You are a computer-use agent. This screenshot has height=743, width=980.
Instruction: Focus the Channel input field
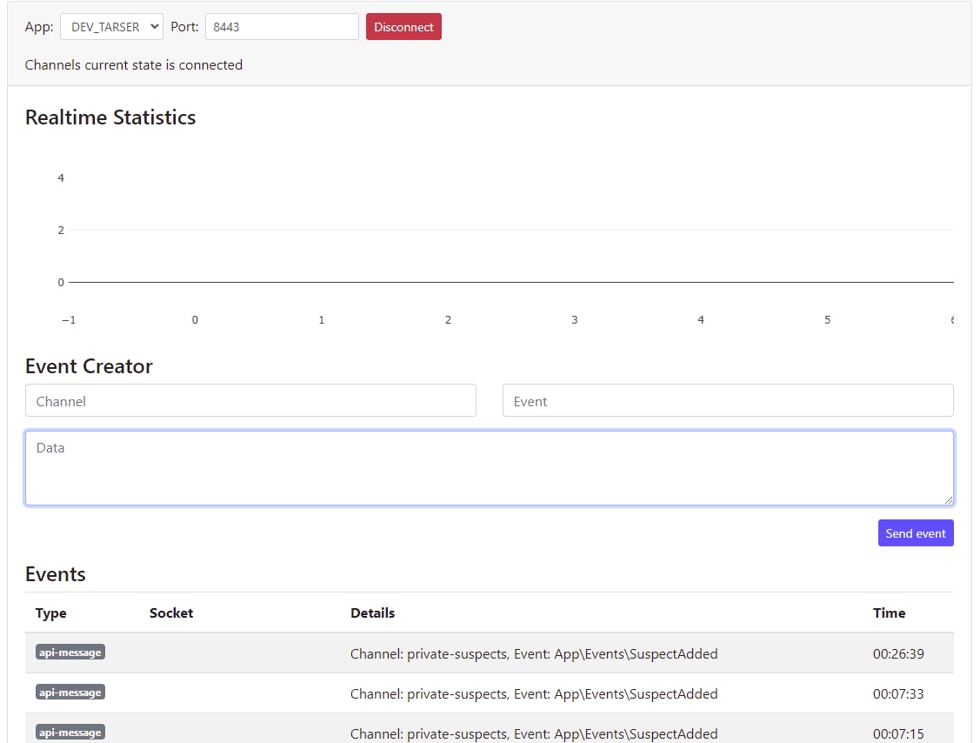click(x=250, y=401)
